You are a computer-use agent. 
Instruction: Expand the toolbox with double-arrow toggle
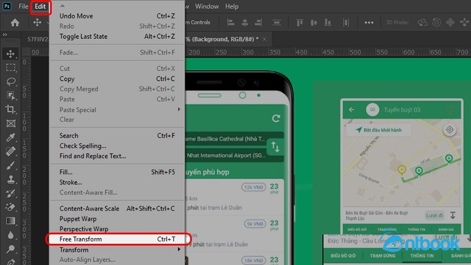[5, 35]
